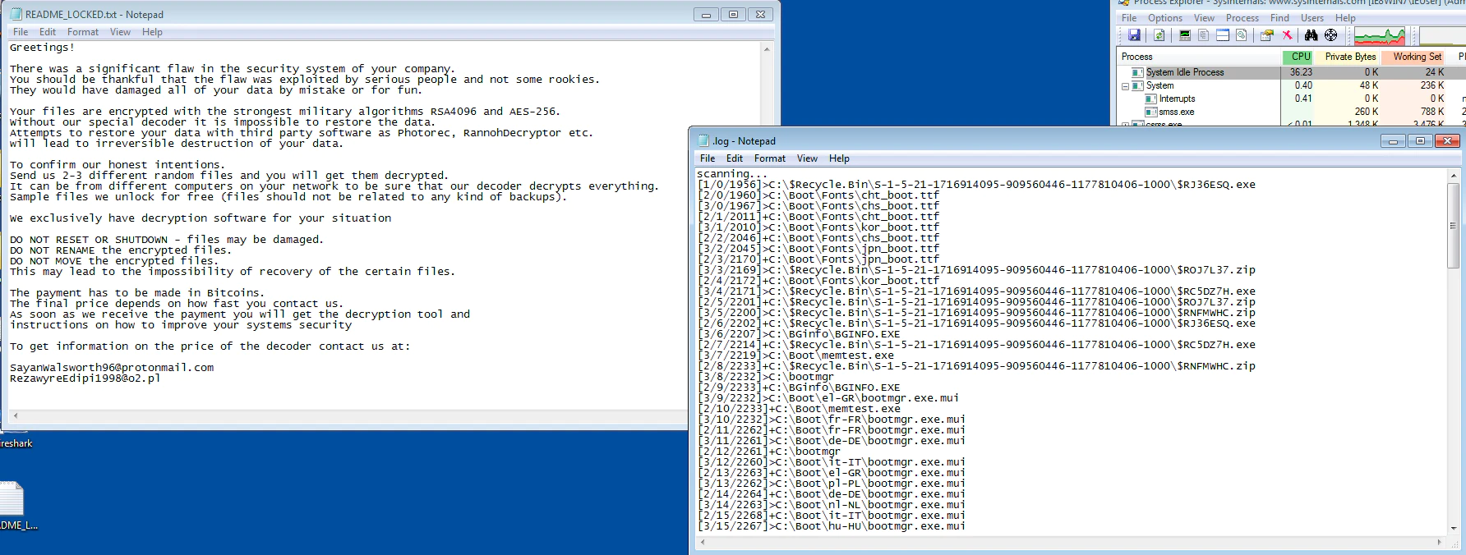Click the .log Notepad title bar icon
The height and width of the screenshot is (555, 1466).
tap(703, 141)
